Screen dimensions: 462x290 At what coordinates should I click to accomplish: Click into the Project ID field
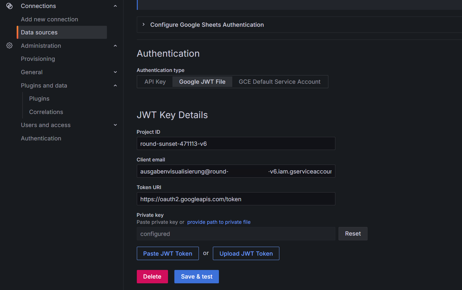pos(235,144)
